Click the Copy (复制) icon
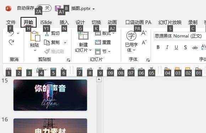The height and width of the screenshot is (133, 206). click(47, 42)
